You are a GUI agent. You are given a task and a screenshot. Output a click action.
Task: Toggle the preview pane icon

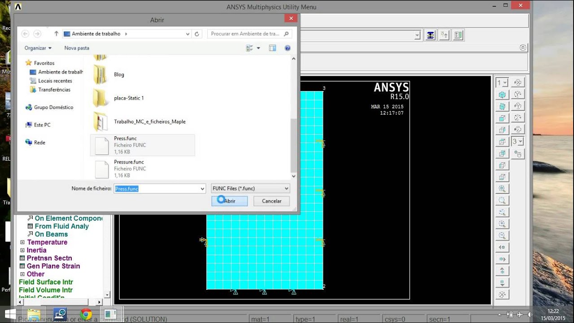click(272, 48)
